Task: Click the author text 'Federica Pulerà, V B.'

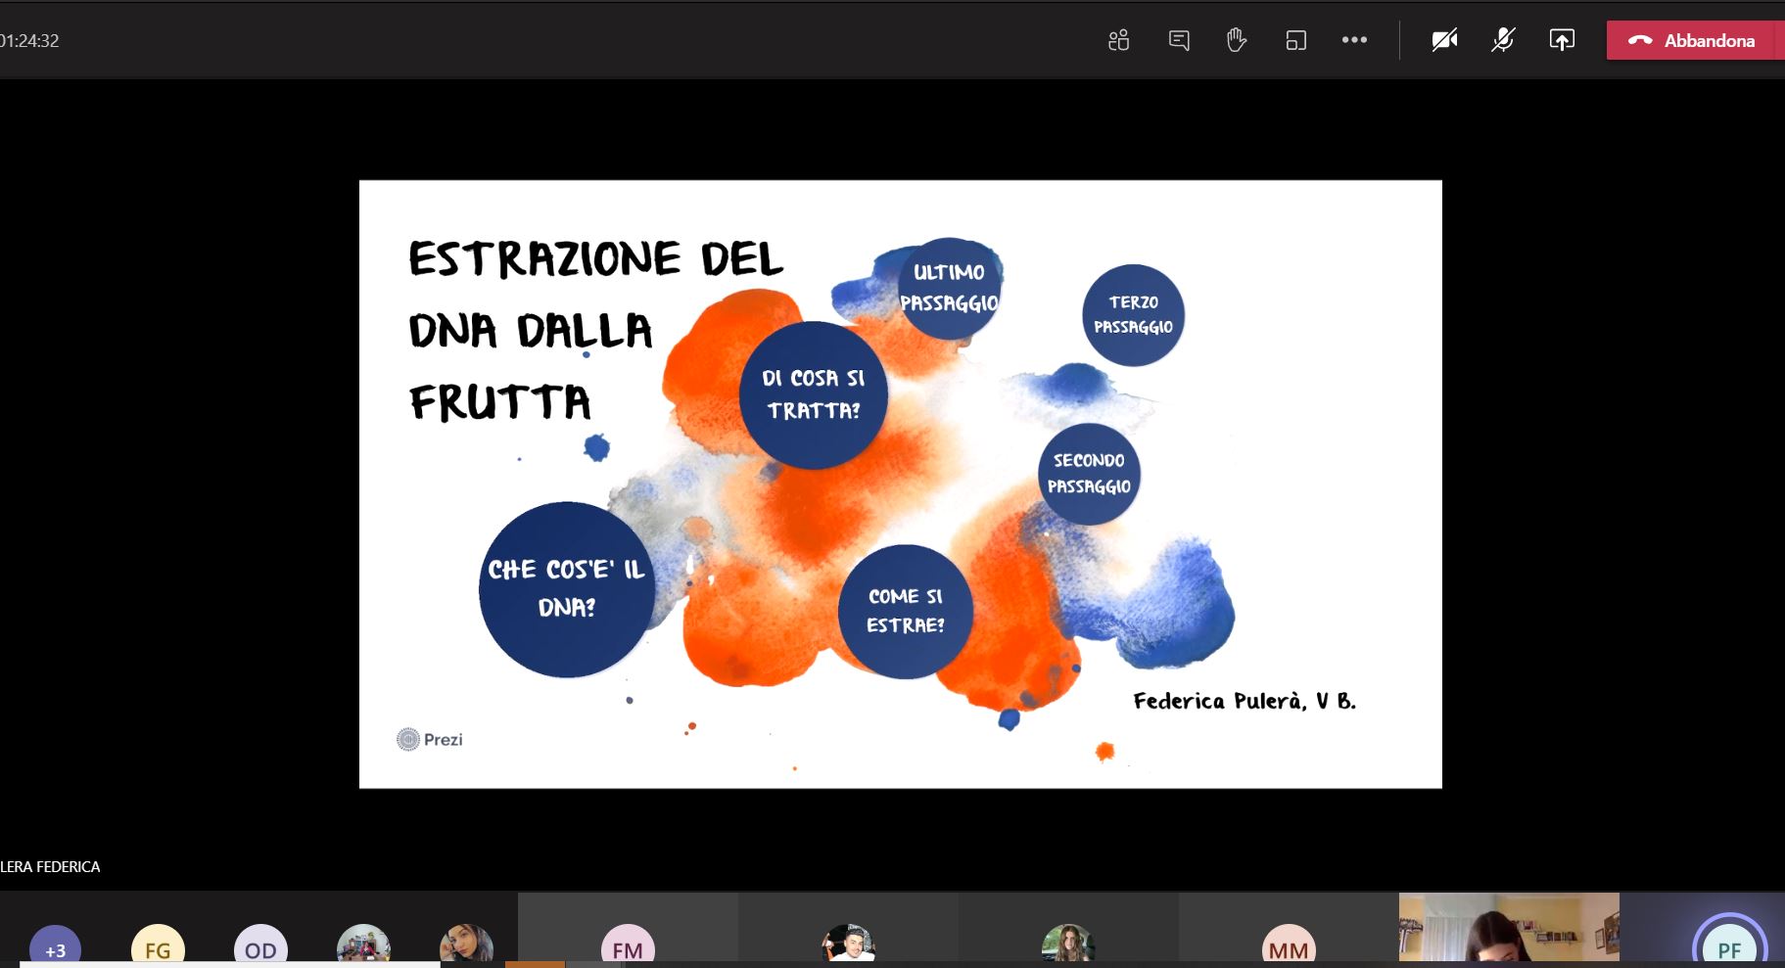Action: point(1245,701)
